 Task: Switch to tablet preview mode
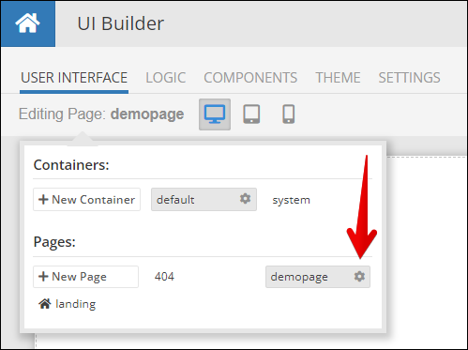point(251,114)
